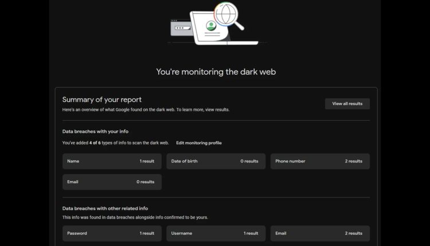Image resolution: width=430 pixels, height=246 pixels.
Task: Open View all results
Action: click(x=347, y=104)
